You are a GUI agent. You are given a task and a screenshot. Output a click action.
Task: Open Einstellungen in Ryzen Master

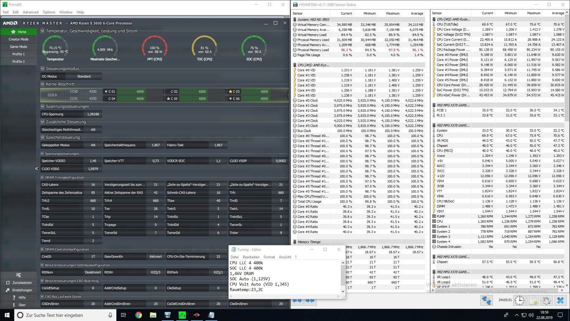point(18,290)
